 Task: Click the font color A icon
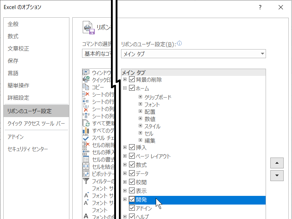click(x=86, y=216)
